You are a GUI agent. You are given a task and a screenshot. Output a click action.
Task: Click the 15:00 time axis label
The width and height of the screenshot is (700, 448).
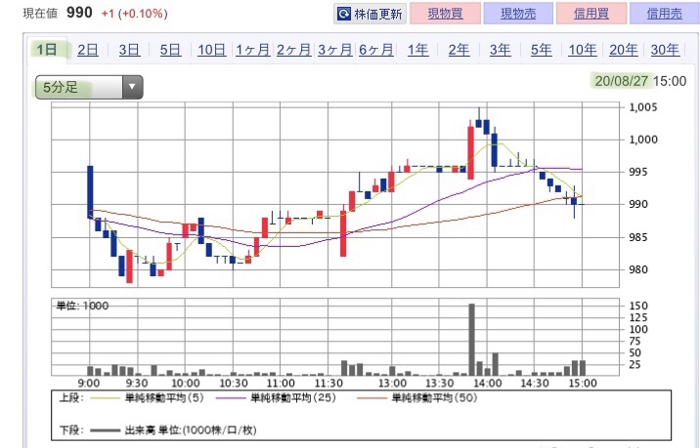click(x=583, y=384)
